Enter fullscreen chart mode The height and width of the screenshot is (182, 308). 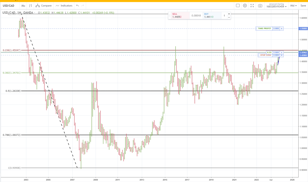252,5
